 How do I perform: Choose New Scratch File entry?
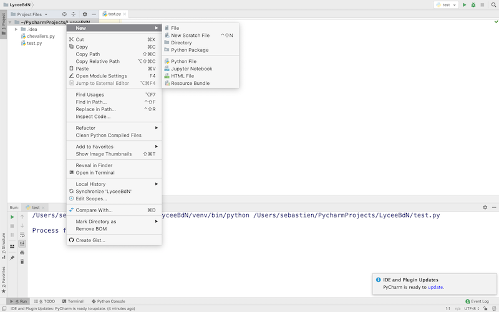[x=200, y=36]
